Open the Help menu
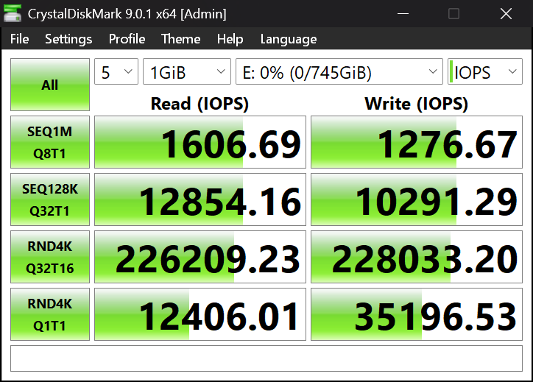Viewport: 533px width, 382px height. [x=230, y=39]
